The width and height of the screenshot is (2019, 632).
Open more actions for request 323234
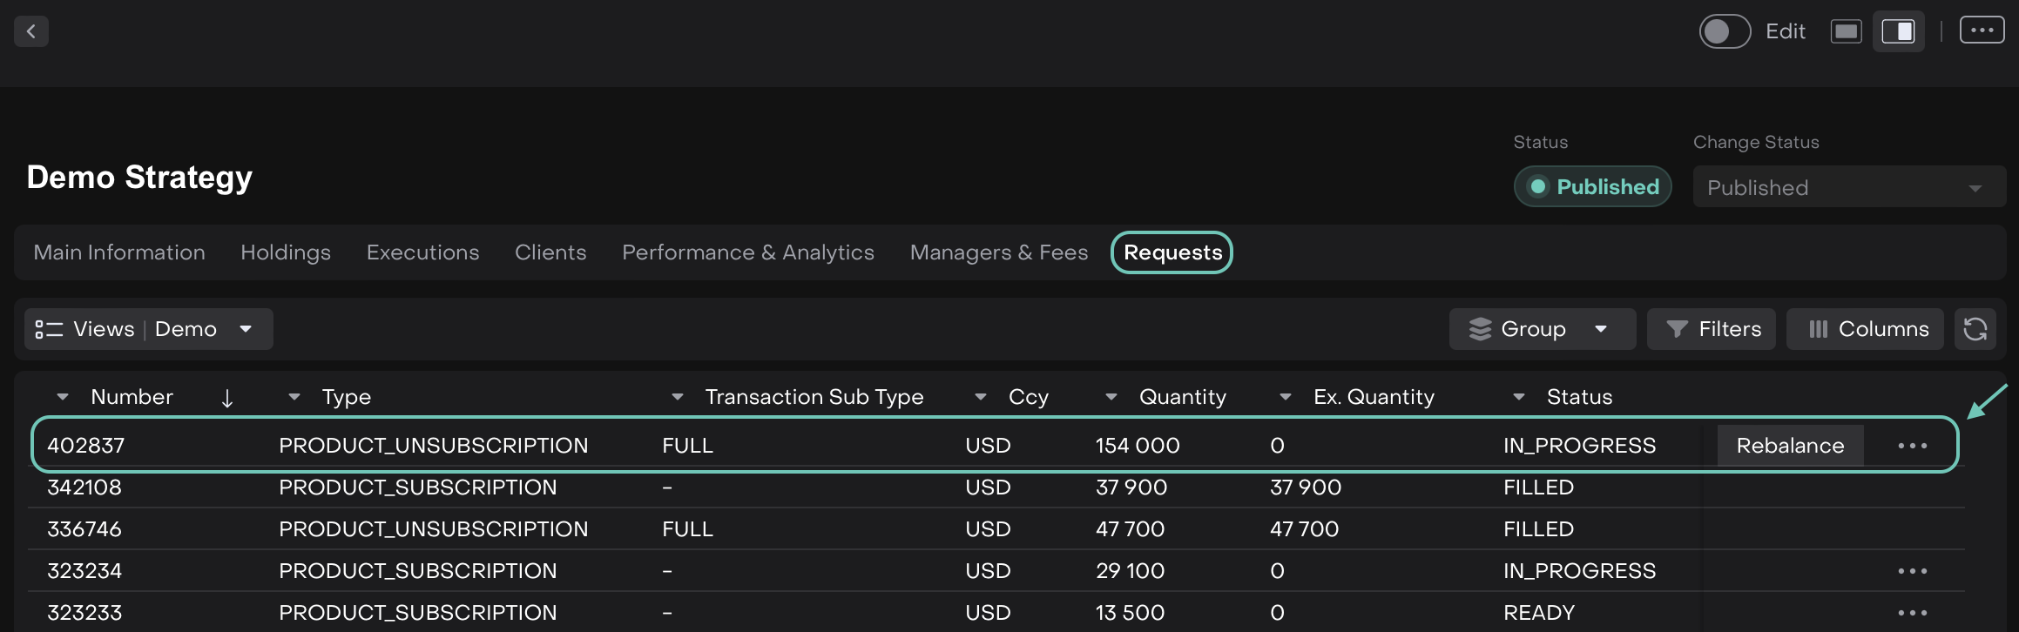(x=1912, y=571)
